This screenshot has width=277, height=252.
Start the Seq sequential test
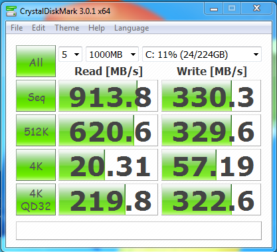click(x=36, y=96)
